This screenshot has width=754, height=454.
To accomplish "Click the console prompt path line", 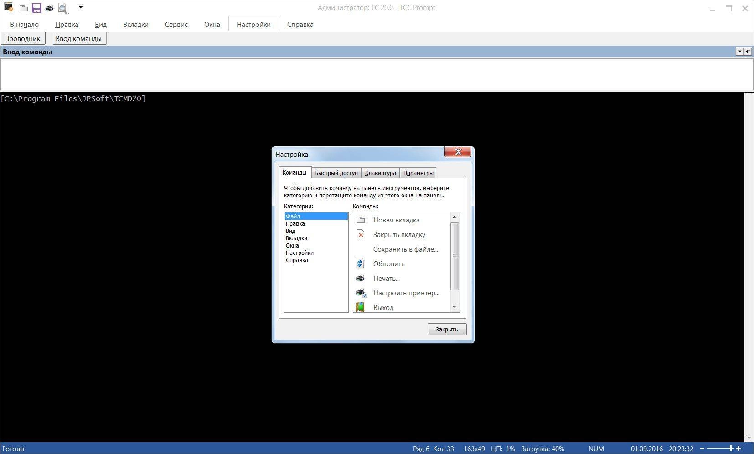I will [x=73, y=98].
